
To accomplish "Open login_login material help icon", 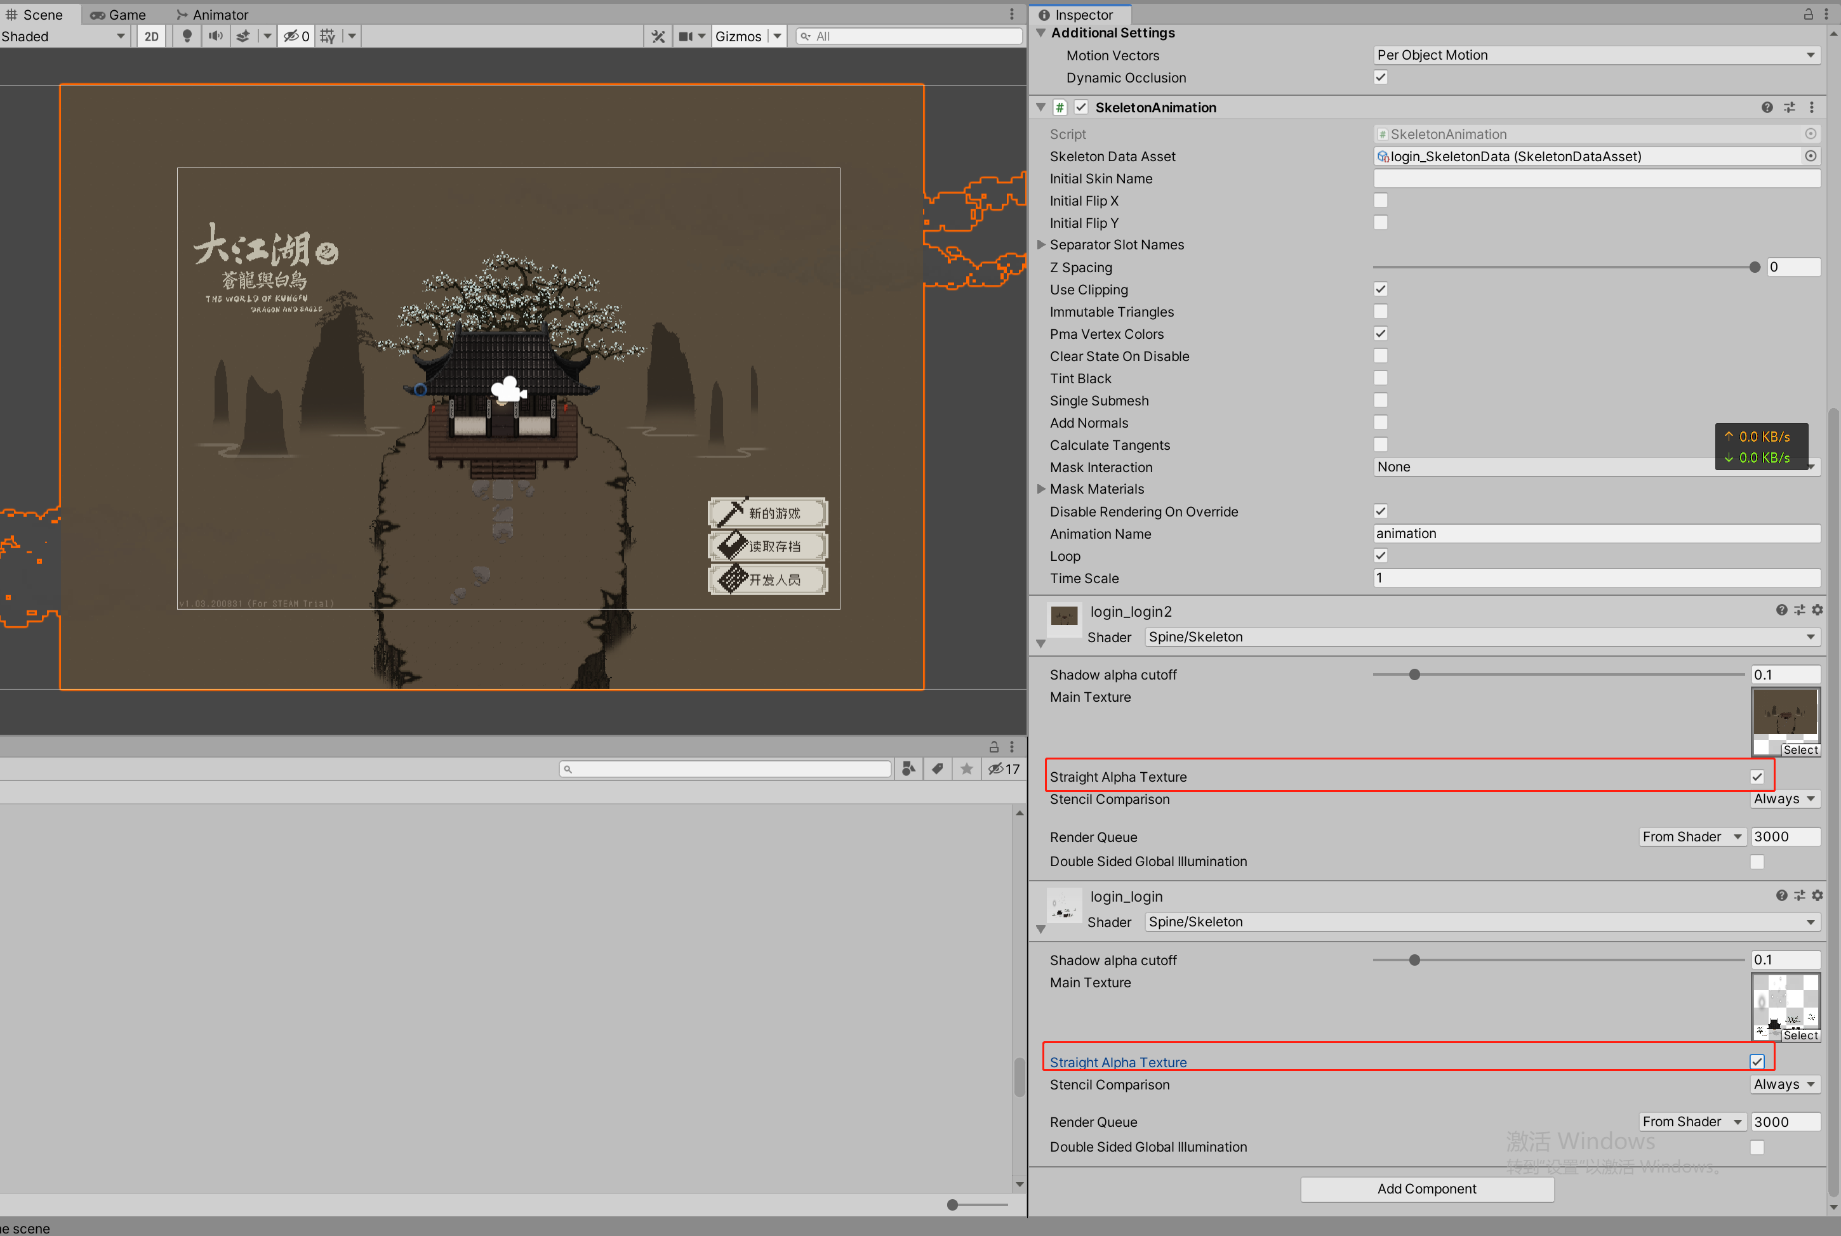I will click(1781, 895).
